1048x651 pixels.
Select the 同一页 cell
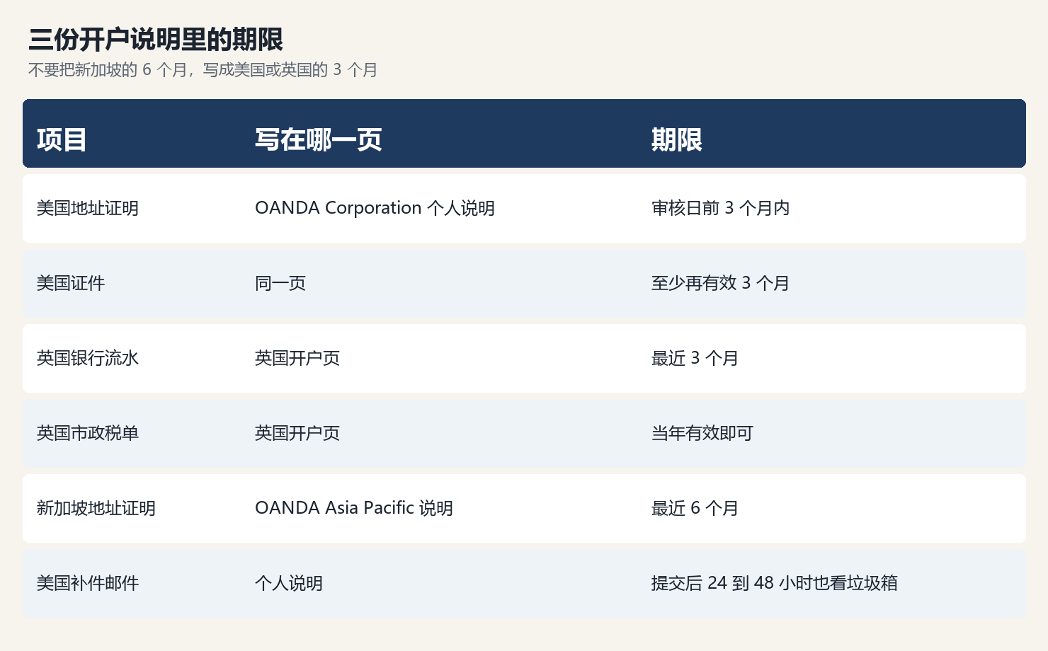point(280,283)
